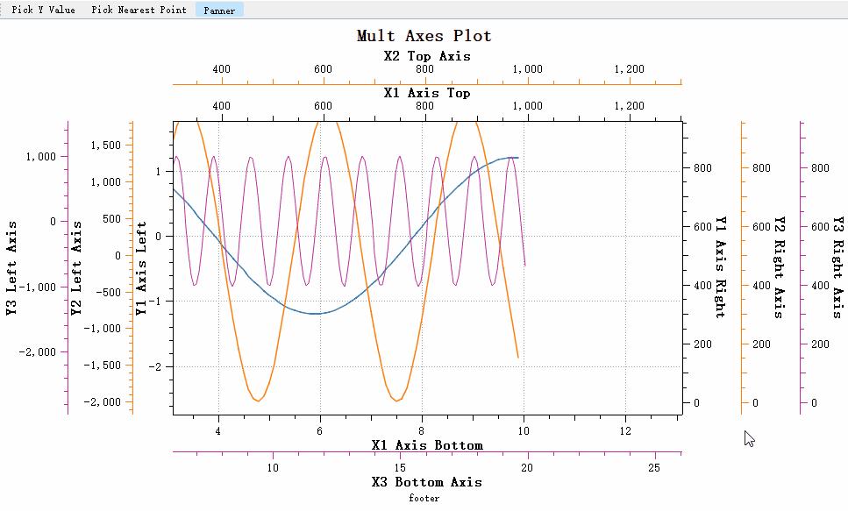
Task: Click the "1,200" tick on X2 Top Axis
Action: point(630,68)
